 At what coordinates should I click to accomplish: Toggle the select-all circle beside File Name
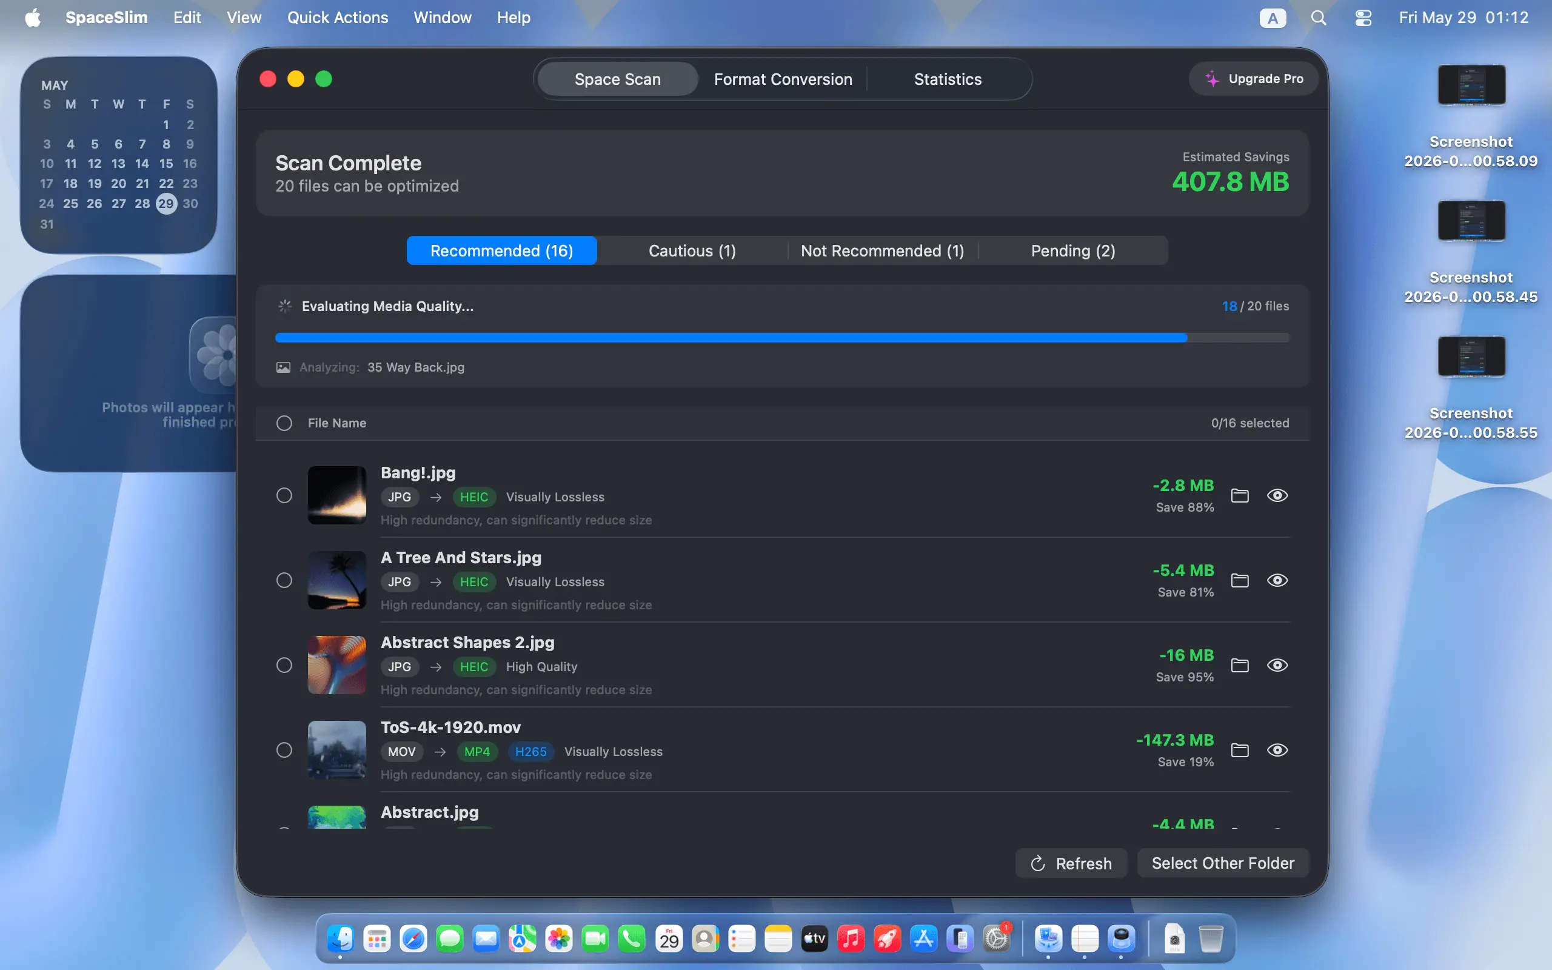(284, 423)
